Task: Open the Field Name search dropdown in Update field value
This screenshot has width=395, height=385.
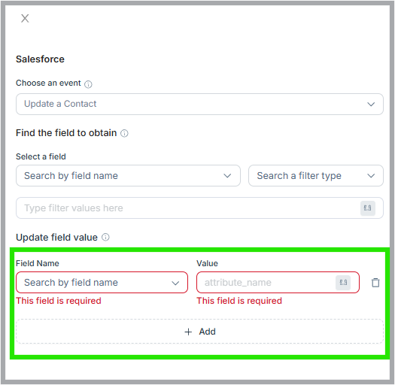Action: (x=102, y=283)
